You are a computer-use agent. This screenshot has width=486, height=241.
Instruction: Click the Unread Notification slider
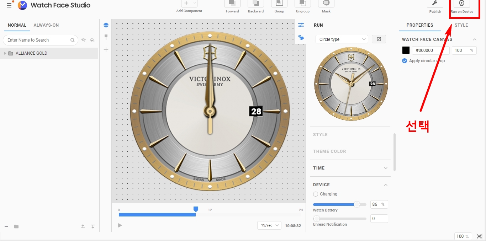click(x=339, y=219)
